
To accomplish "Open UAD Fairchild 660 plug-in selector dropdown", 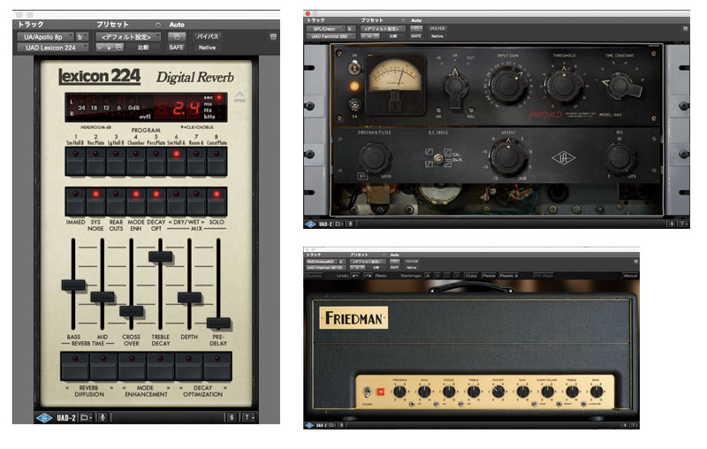I will pos(332,36).
